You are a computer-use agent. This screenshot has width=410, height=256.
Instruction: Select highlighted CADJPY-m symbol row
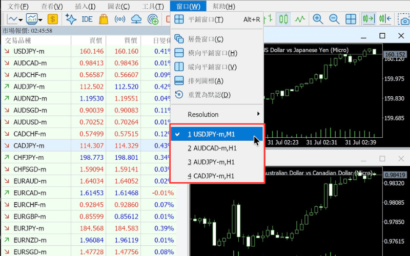coord(87,146)
